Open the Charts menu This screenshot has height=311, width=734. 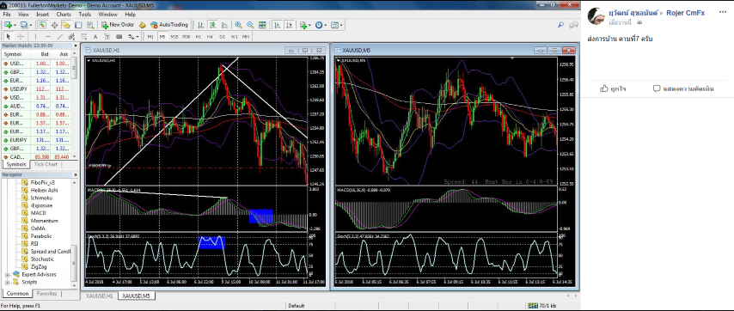click(64, 15)
